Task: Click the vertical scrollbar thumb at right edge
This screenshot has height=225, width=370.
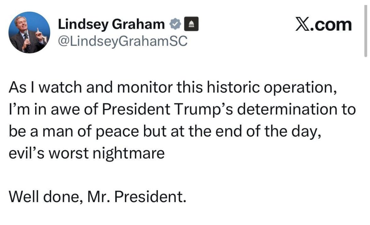Action: [366, 31]
